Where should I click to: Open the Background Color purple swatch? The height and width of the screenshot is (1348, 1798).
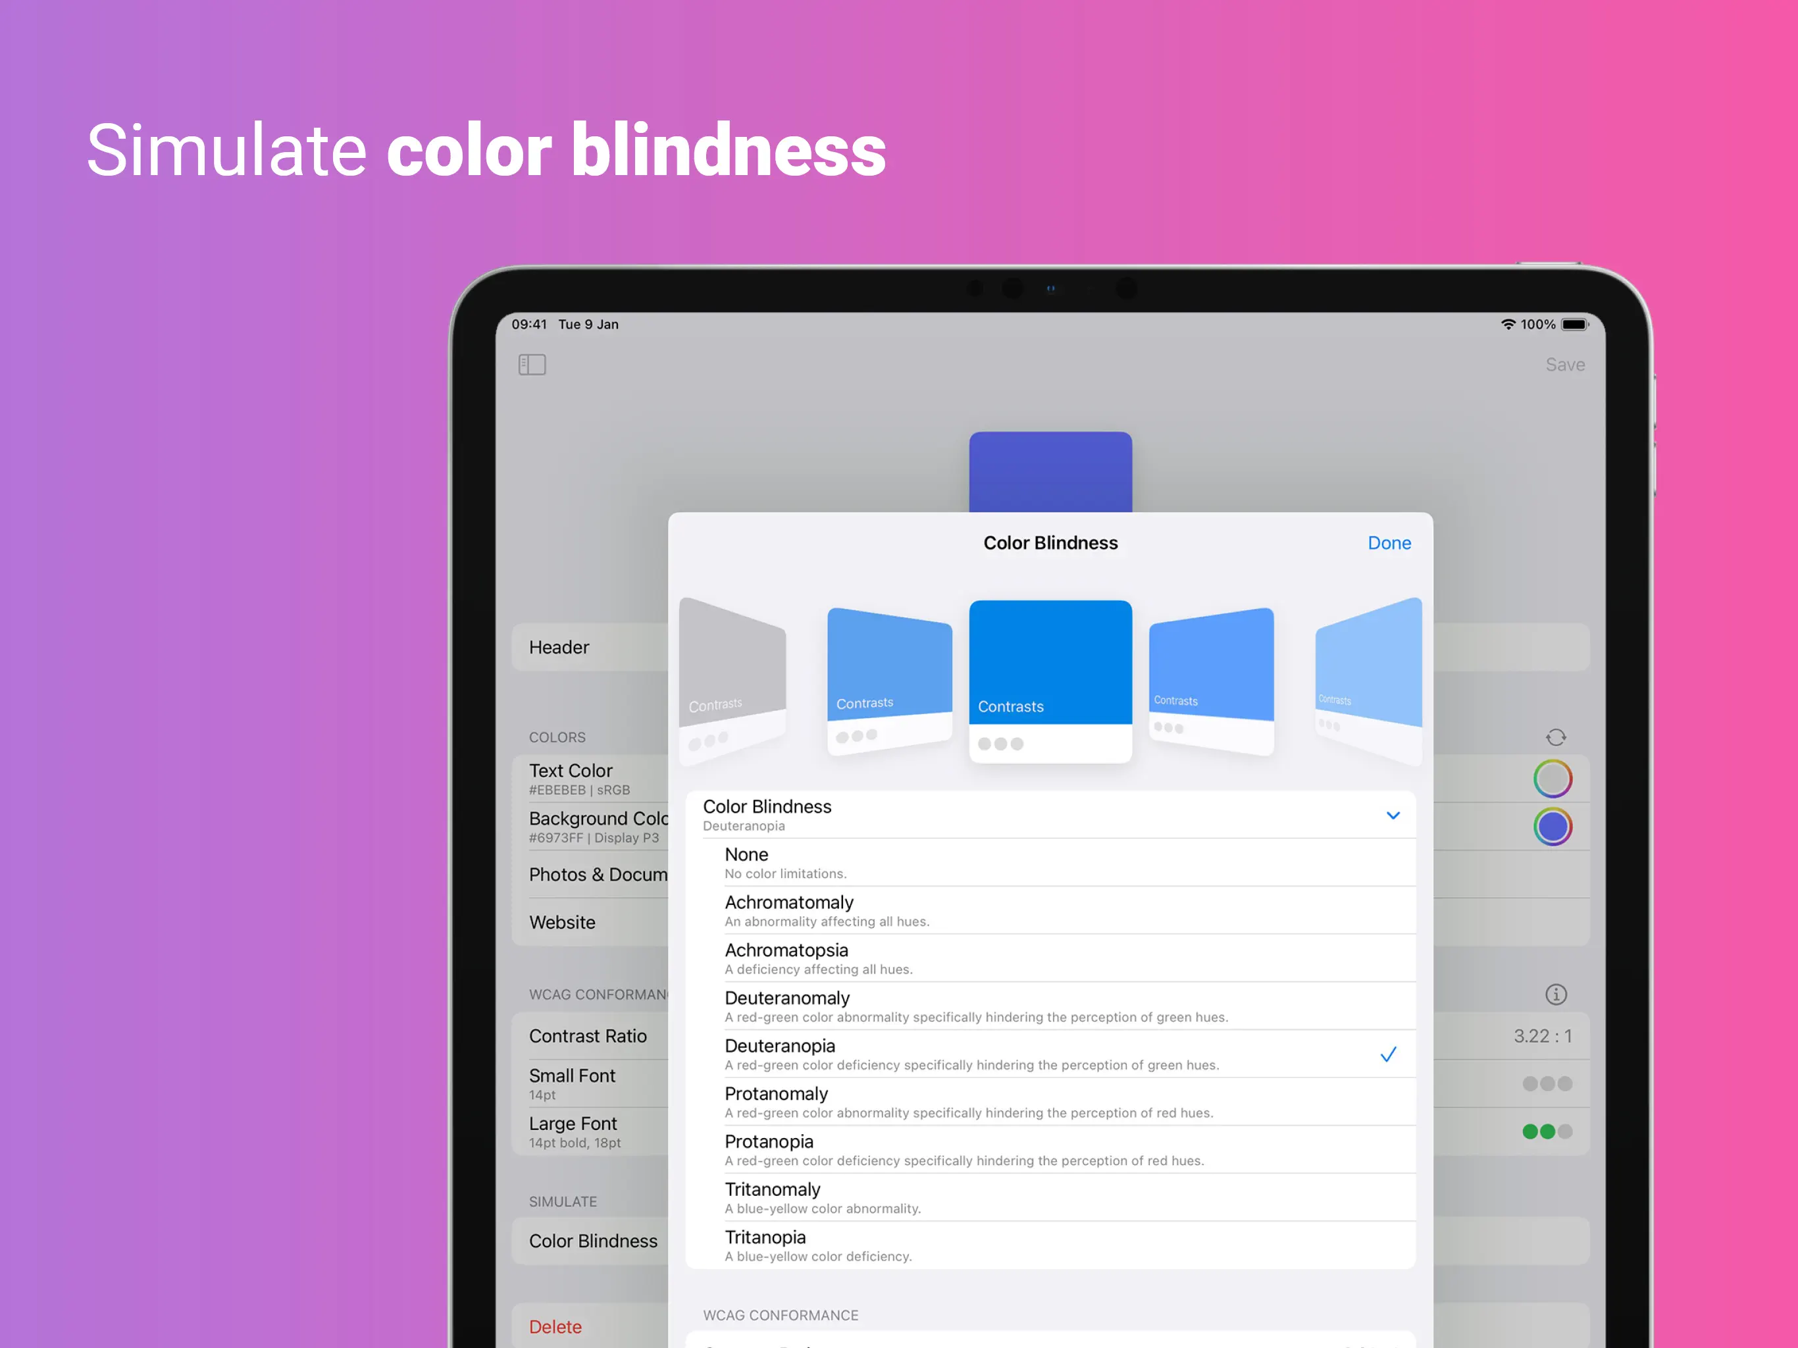pyautogui.click(x=1552, y=827)
